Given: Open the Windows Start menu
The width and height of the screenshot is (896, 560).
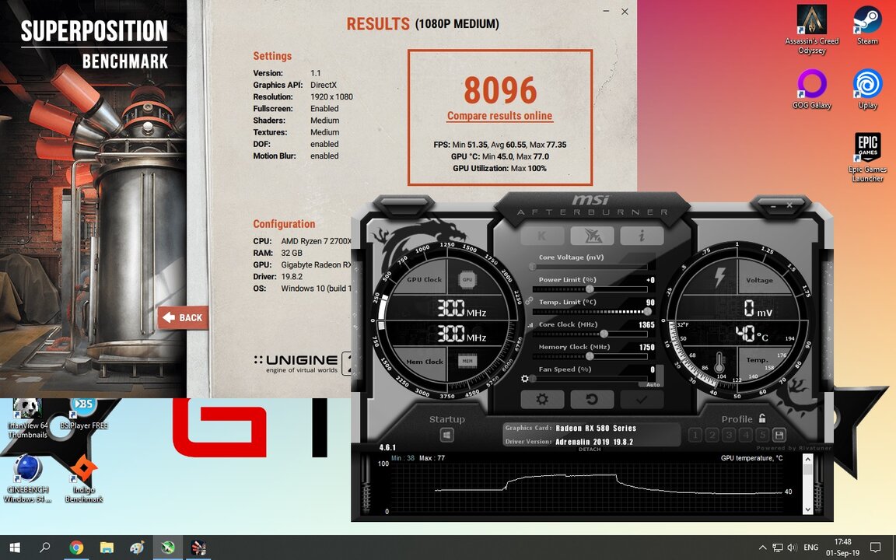Looking at the screenshot, I should (x=15, y=548).
